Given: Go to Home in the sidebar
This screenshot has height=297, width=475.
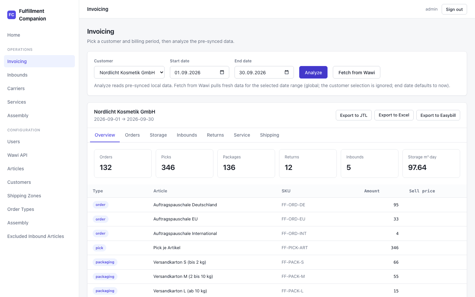Looking at the screenshot, I should tap(39, 35).
